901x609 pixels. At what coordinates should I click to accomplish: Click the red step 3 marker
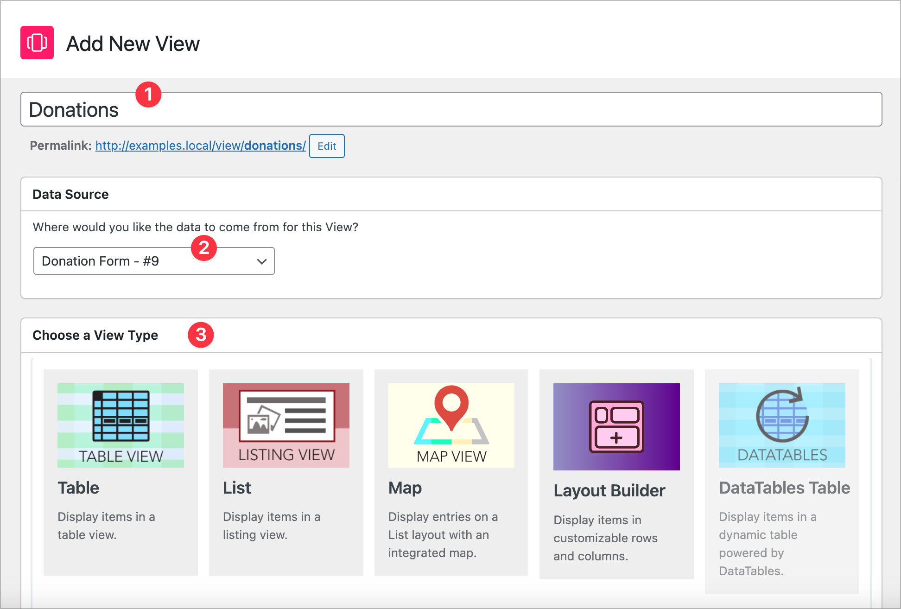point(201,335)
